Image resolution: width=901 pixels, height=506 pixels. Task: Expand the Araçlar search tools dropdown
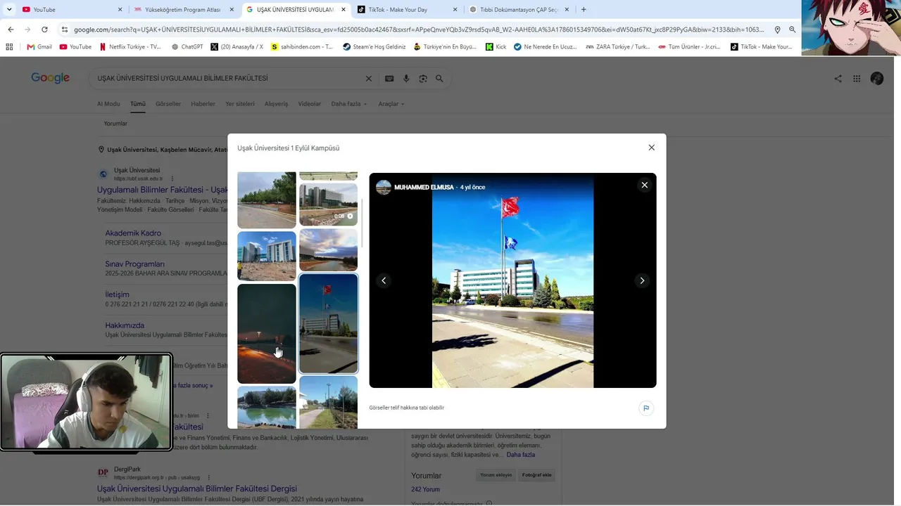(391, 104)
